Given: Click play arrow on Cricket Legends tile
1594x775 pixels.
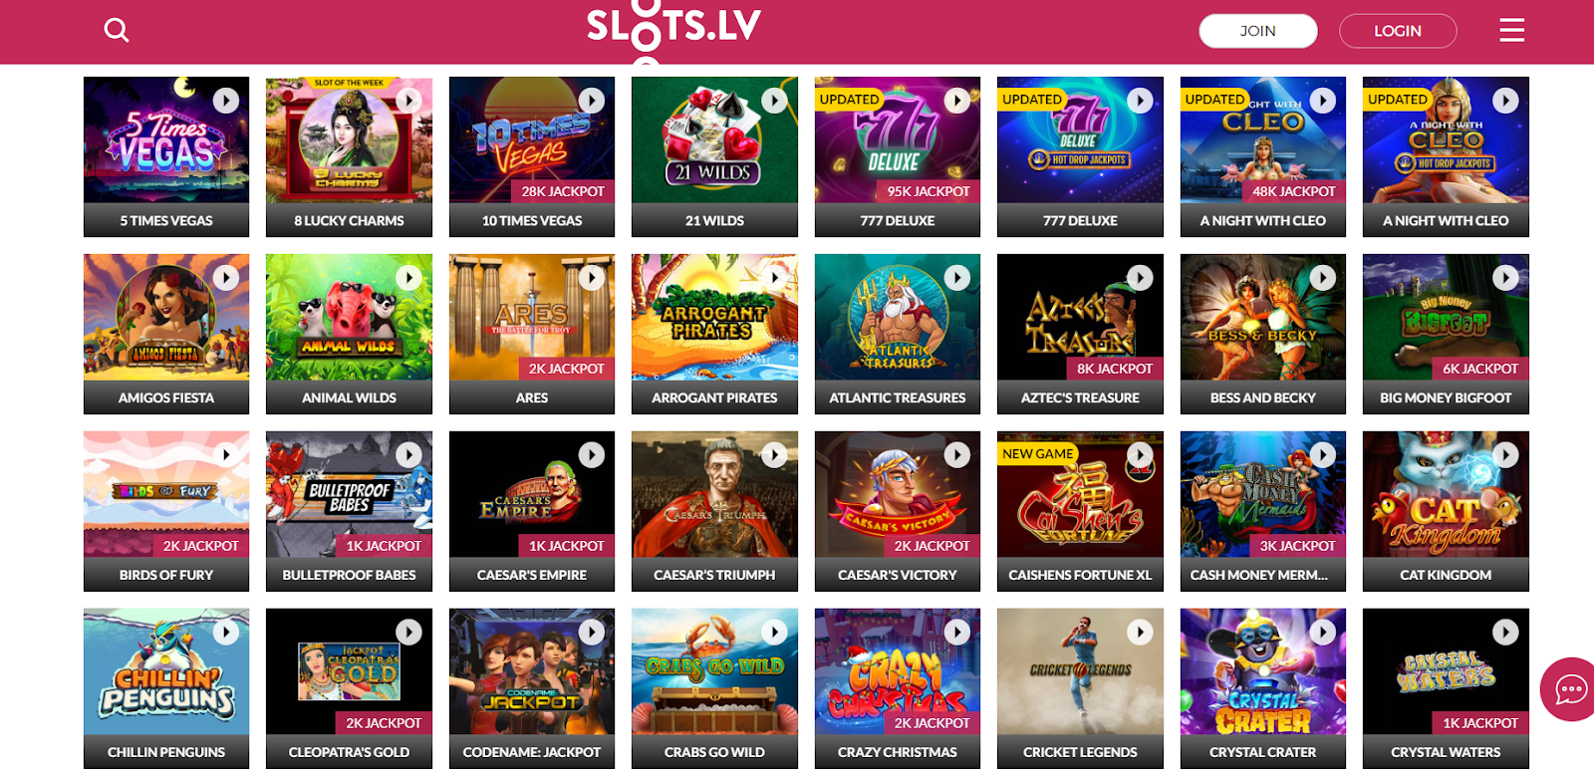Looking at the screenshot, I should pyautogui.click(x=1140, y=632).
